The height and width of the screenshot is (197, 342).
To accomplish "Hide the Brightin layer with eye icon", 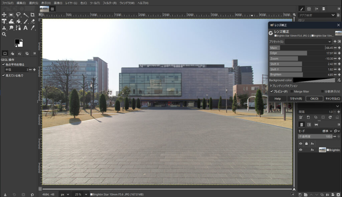I will pos(301,150).
